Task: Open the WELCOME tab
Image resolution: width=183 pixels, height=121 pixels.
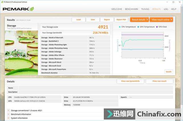Action: point(117,9)
